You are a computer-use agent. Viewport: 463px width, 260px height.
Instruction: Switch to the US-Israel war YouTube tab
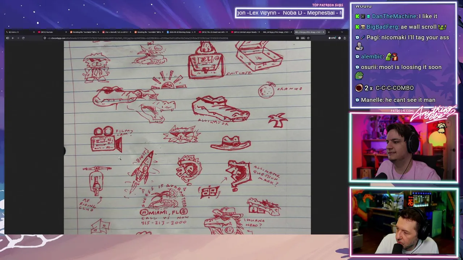[x=212, y=32]
